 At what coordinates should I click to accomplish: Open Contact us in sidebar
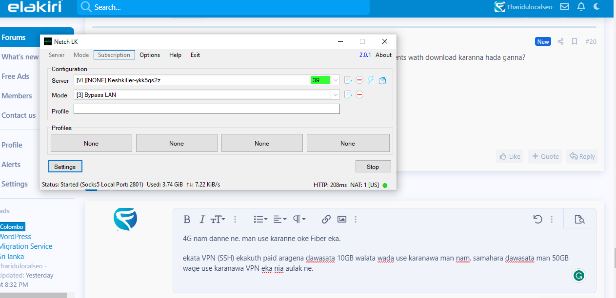[19, 115]
